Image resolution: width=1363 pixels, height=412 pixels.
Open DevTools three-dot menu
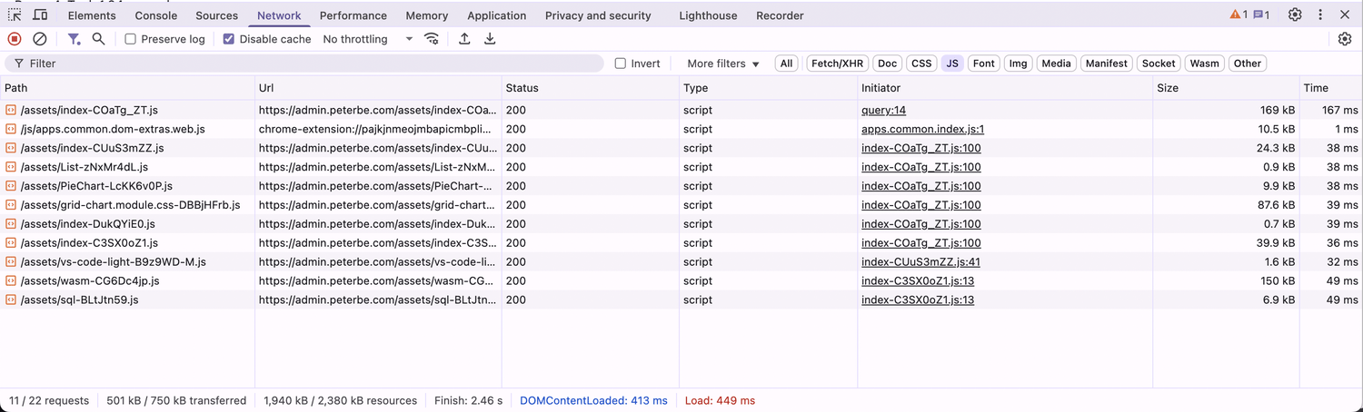1320,15
